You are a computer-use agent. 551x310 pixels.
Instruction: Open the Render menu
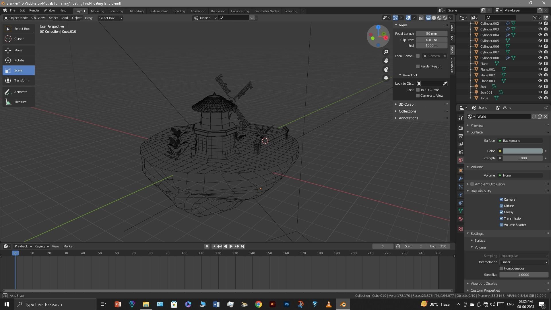34,10
